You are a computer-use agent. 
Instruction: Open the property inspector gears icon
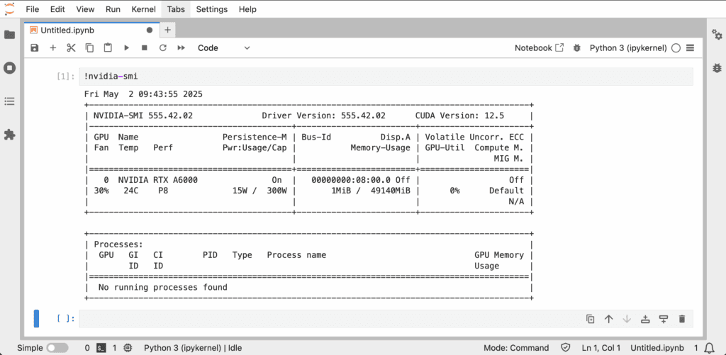click(717, 35)
